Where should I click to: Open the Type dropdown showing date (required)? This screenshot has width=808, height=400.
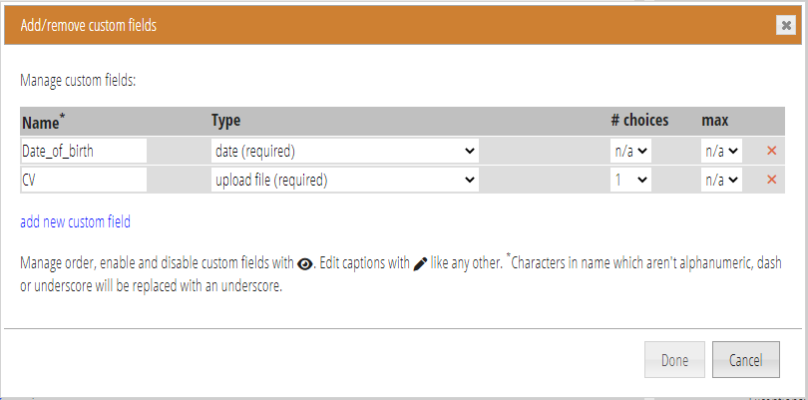(345, 151)
